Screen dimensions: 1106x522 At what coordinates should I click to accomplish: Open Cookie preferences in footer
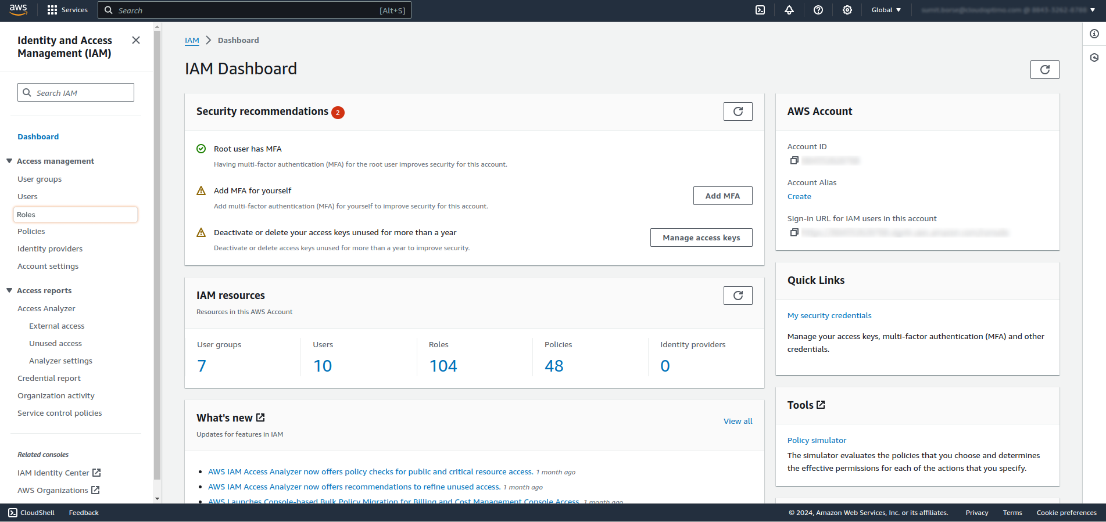(1066, 513)
